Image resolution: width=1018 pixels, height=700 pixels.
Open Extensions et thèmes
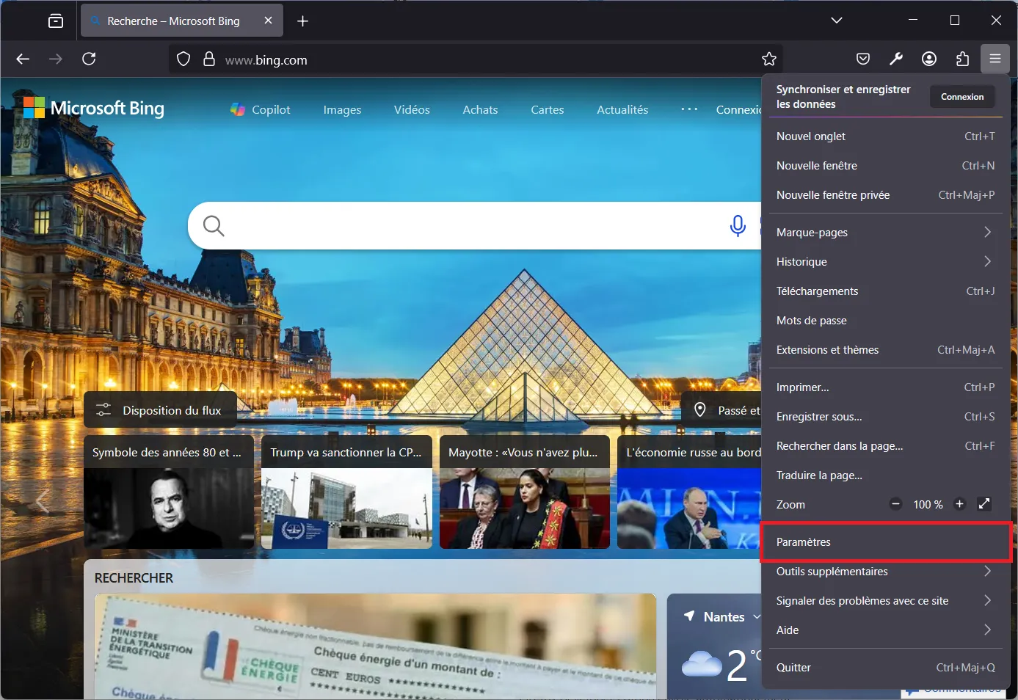885,350
